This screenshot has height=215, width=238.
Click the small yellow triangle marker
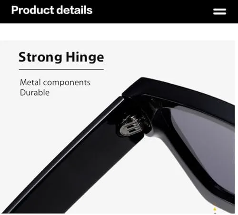[x=215, y=209]
